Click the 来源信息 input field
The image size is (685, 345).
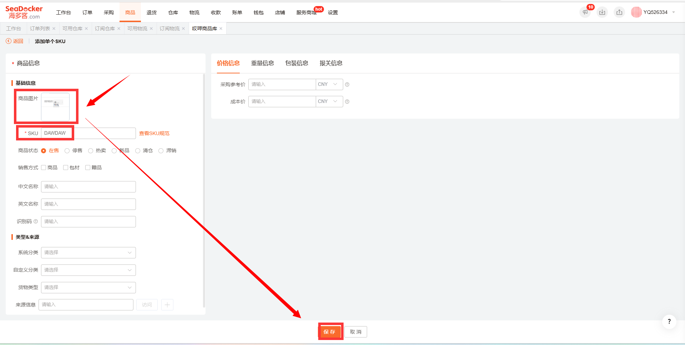[x=86, y=305]
